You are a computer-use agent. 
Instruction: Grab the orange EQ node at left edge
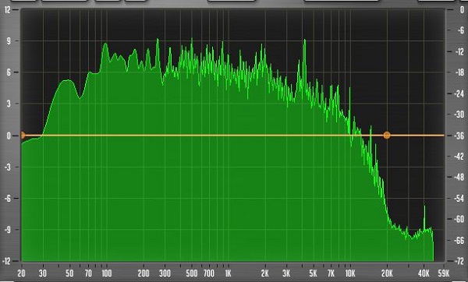(23, 136)
